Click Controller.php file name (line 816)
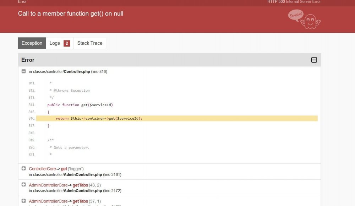355x206 pixels. [77, 72]
